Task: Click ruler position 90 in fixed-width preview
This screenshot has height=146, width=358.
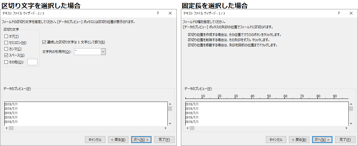Action: [335, 96]
